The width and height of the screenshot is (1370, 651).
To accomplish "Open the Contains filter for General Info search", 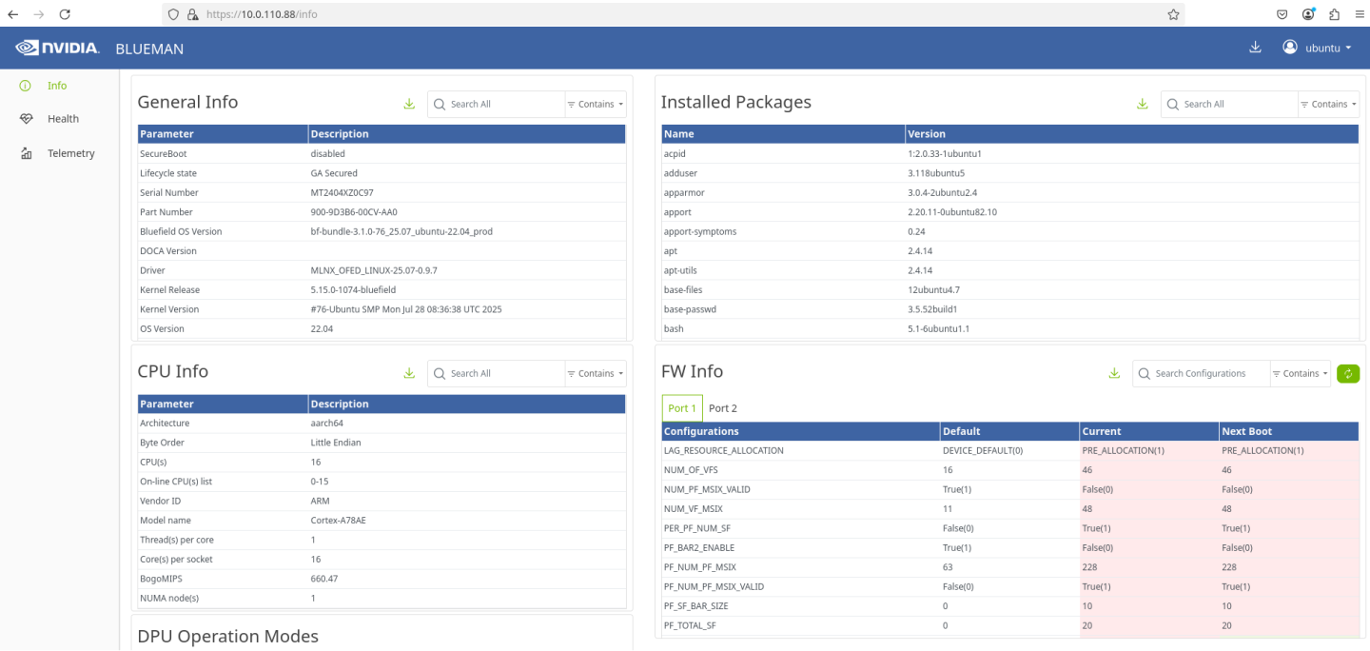I will tap(594, 104).
